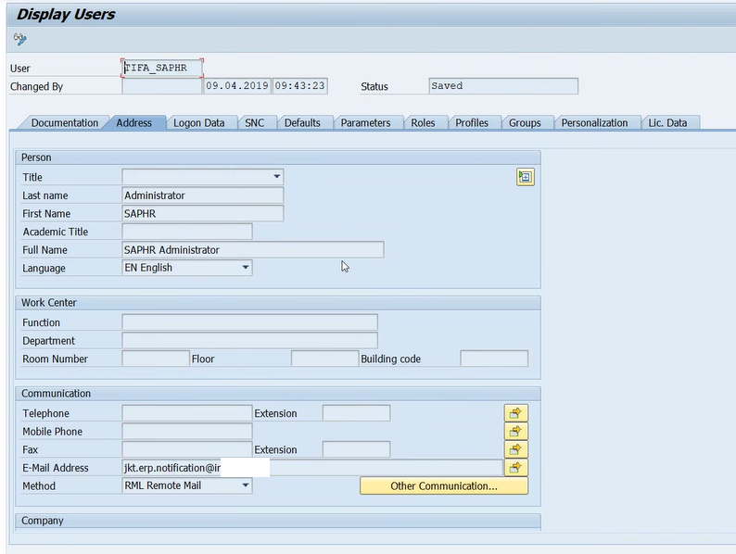Click the Last name field with Administrator
The image size is (736, 554).
tap(203, 195)
